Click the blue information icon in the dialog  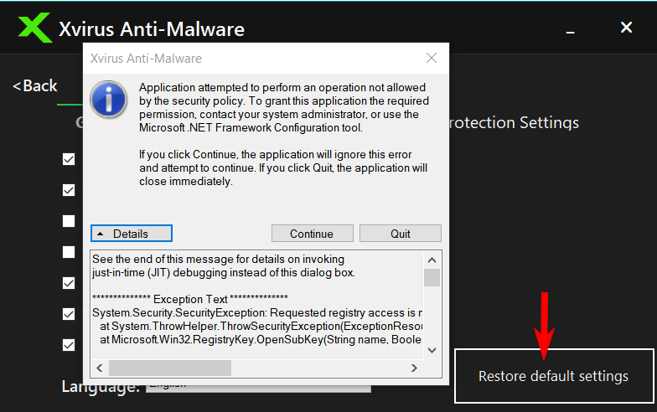pos(108,100)
